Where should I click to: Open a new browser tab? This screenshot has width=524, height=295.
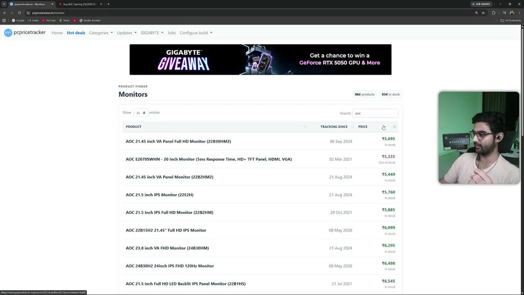point(108,4)
